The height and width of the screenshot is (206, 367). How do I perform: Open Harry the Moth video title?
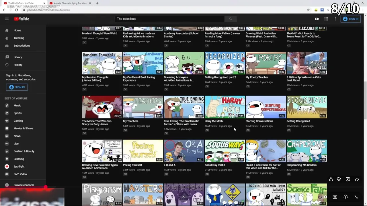click(214, 121)
